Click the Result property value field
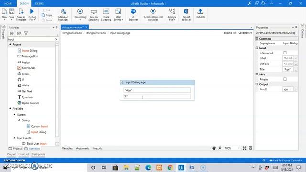 pos(288,89)
